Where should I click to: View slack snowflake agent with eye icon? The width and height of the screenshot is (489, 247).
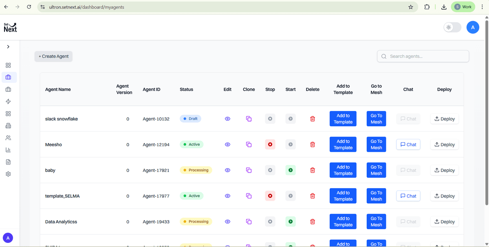(228, 119)
